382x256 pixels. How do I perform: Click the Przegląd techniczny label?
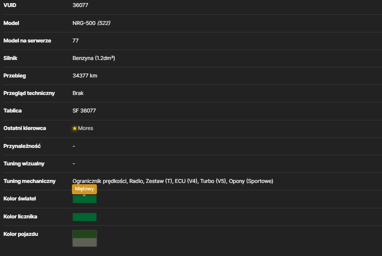(29, 93)
